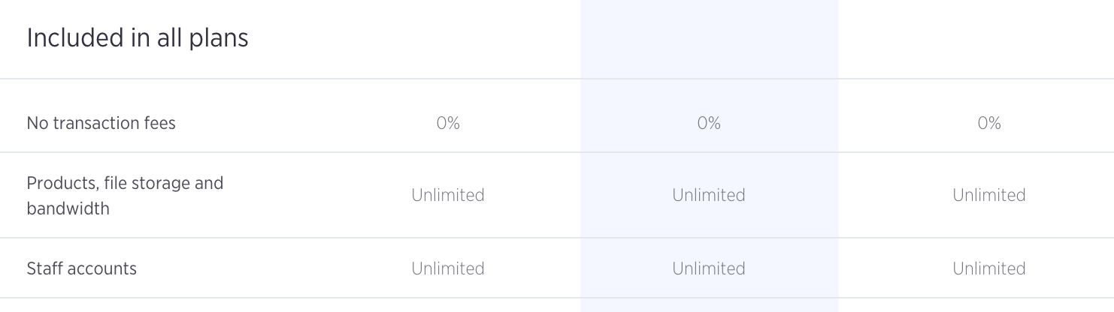Image resolution: width=1114 pixels, height=312 pixels.
Task: Click the word 'bandwidth' in the storage label
Action: [x=68, y=208]
